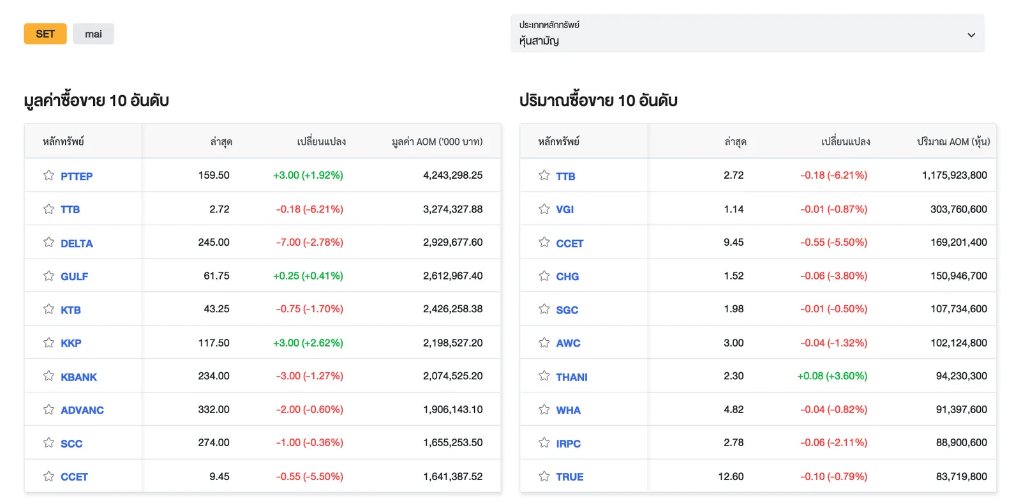Add KTB to favorites via star
The width and height of the screenshot is (1021, 503).
(48, 309)
